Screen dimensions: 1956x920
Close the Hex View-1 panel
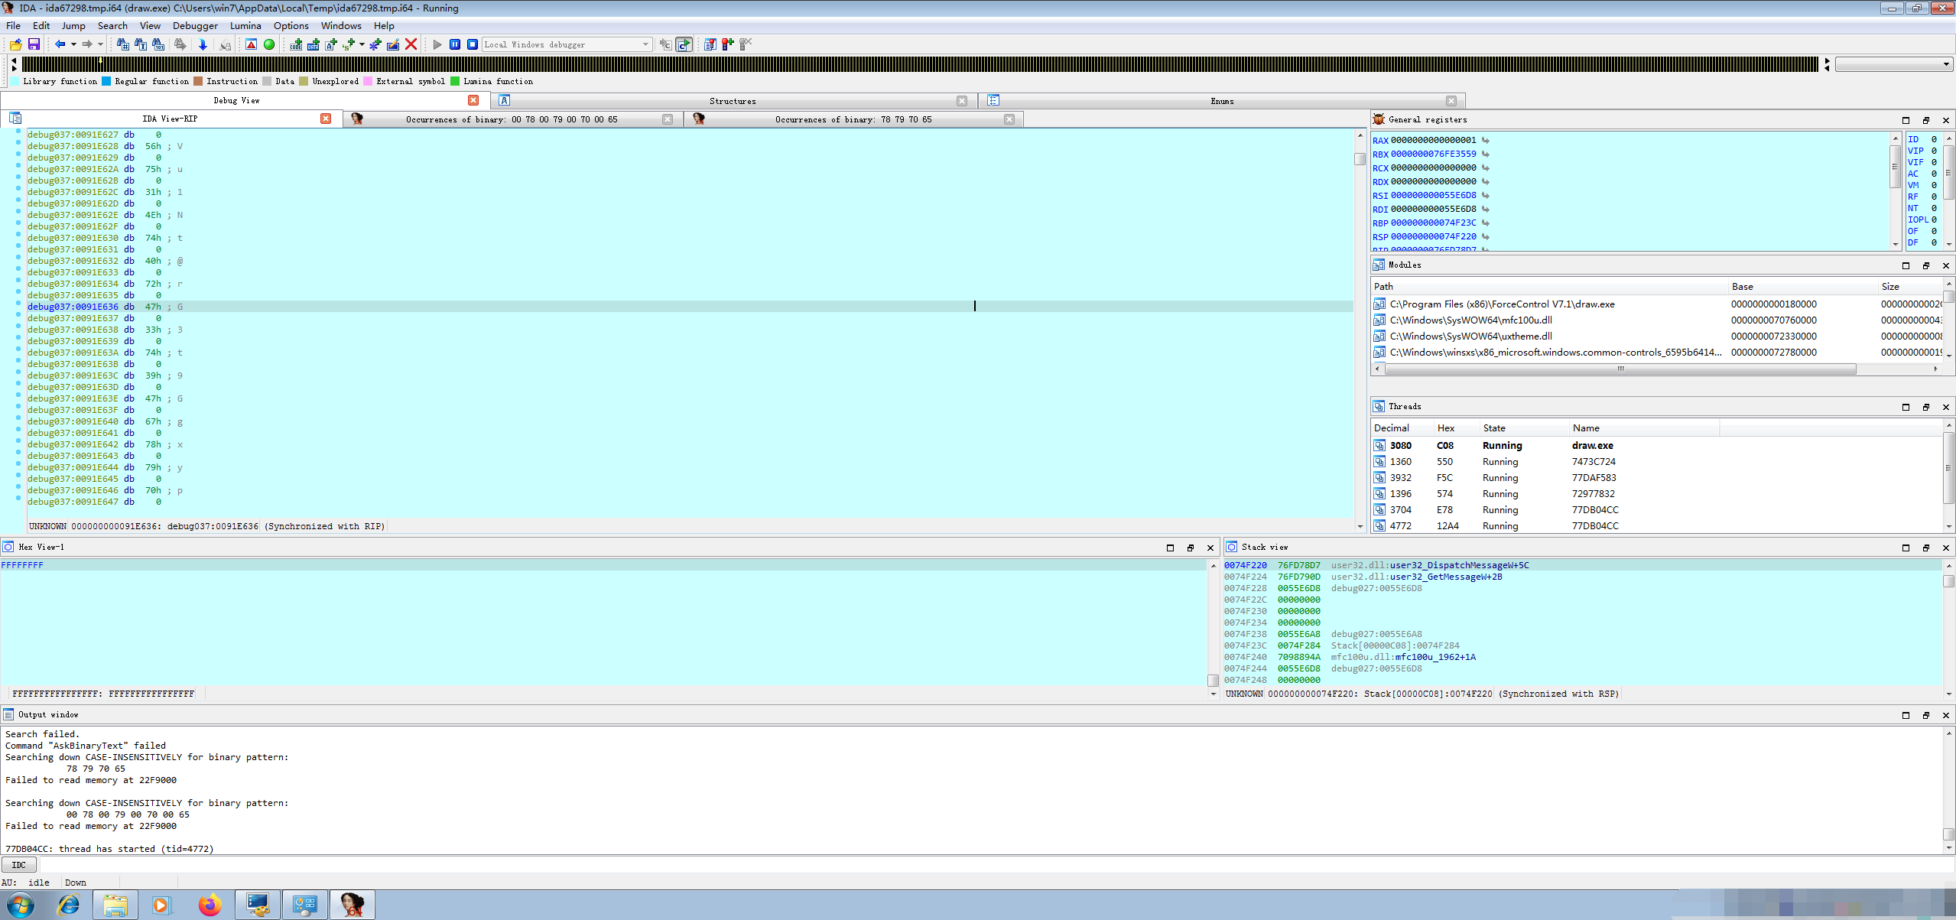pyautogui.click(x=1210, y=548)
